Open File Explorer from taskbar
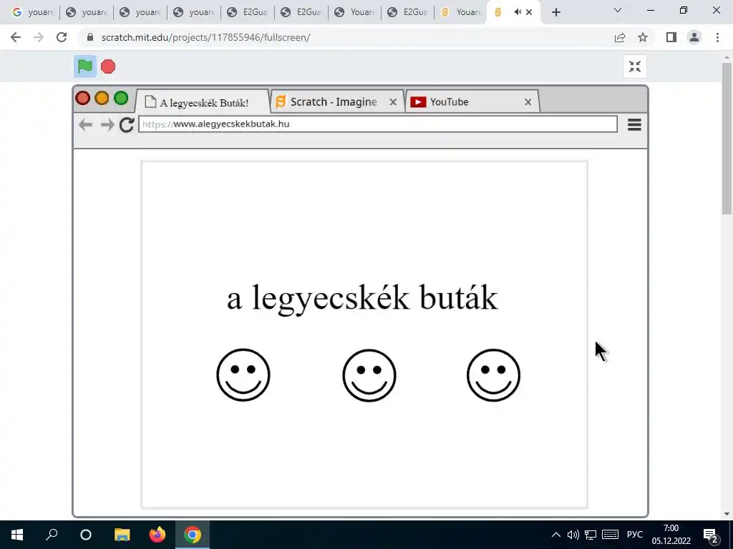The image size is (733, 549). pyautogui.click(x=122, y=535)
